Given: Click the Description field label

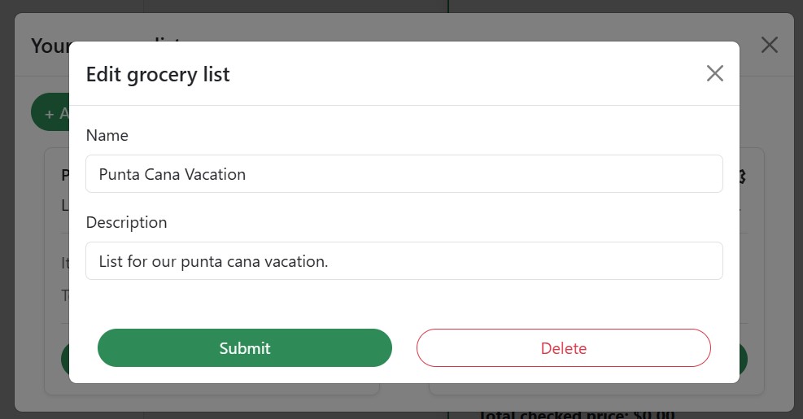Looking at the screenshot, I should (x=126, y=222).
